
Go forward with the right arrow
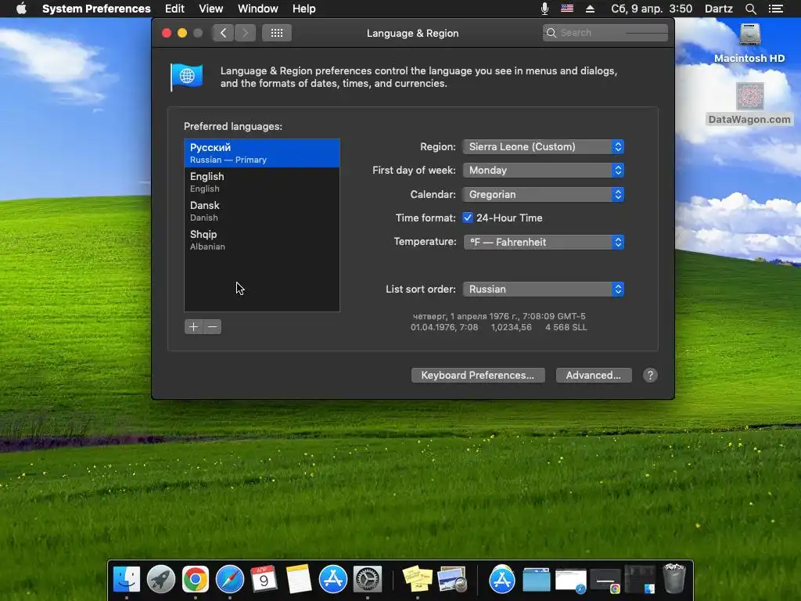pos(245,33)
